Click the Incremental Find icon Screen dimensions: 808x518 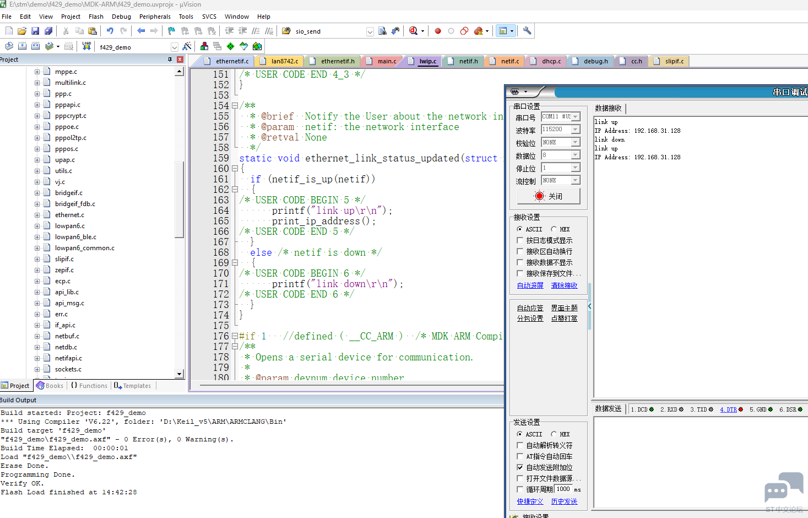[395, 31]
